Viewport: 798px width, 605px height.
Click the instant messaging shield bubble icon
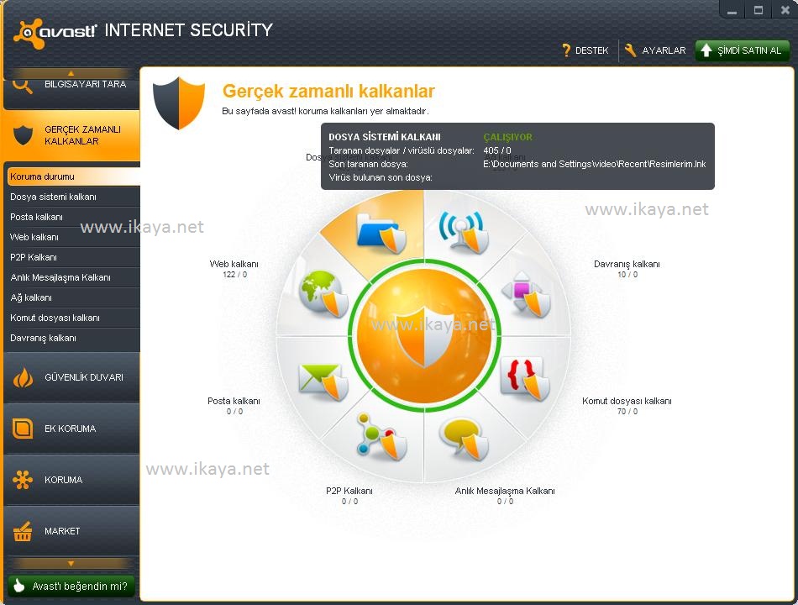pyautogui.click(x=465, y=439)
